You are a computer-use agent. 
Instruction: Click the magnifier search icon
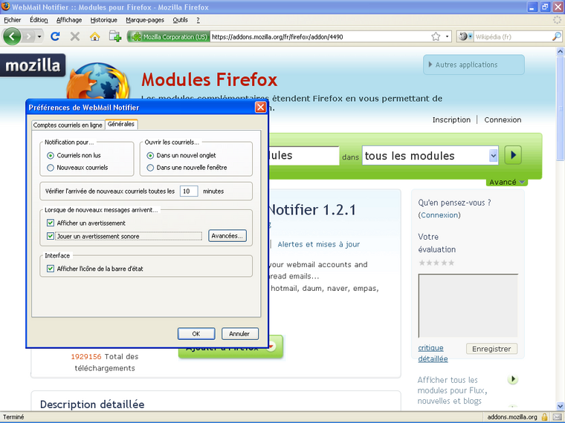[x=556, y=36]
